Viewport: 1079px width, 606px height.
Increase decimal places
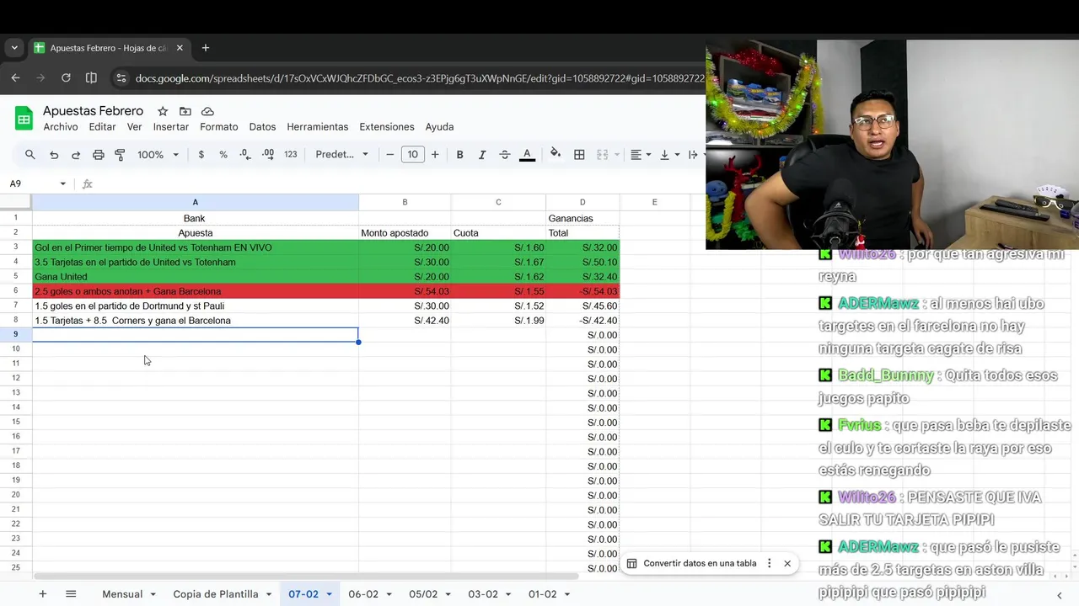point(268,155)
